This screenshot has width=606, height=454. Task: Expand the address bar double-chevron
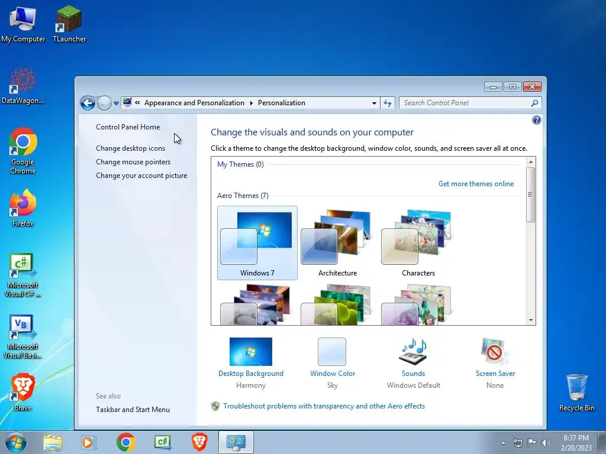(x=137, y=103)
